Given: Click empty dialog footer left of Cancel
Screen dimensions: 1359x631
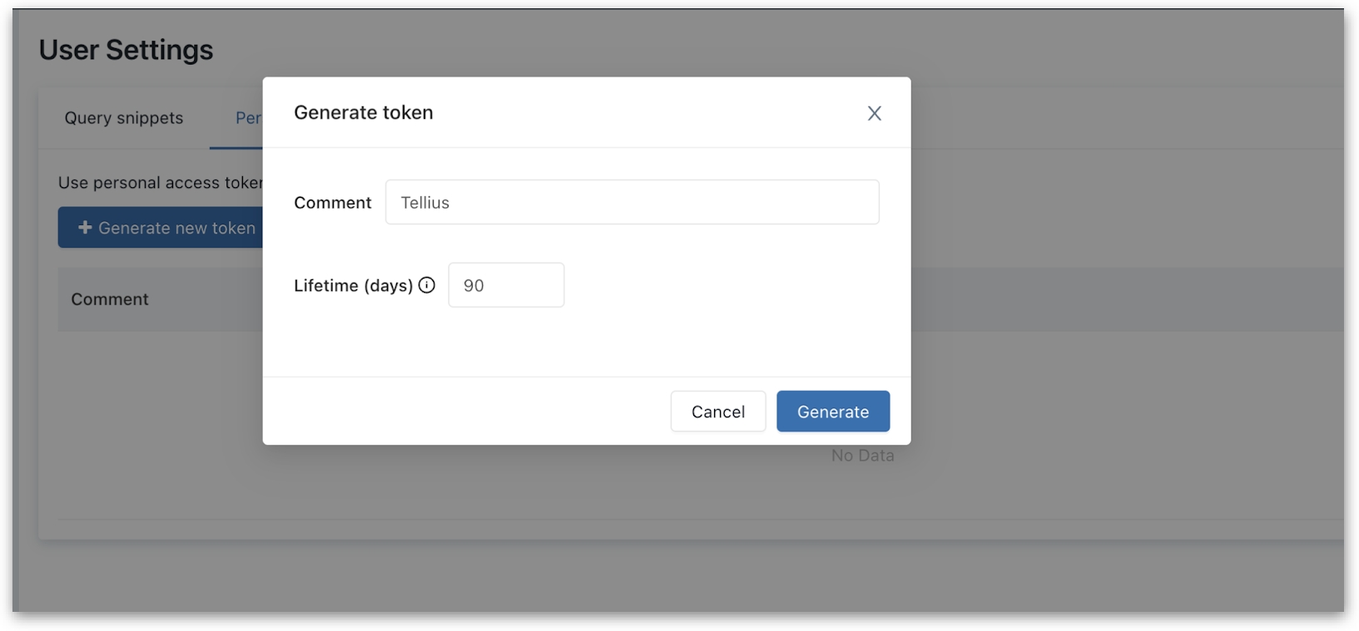Looking at the screenshot, I should pos(466,412).
